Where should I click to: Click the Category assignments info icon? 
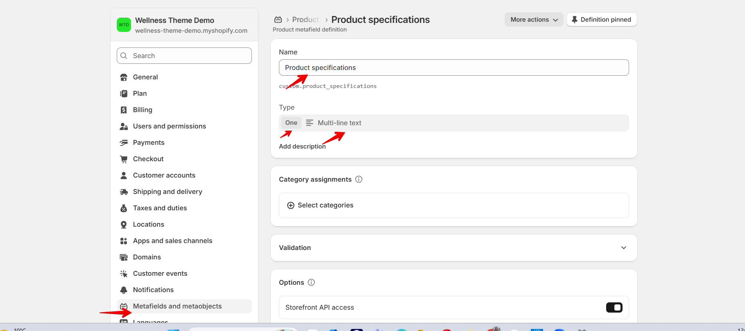pyautogui.click(x=359, y=179)
